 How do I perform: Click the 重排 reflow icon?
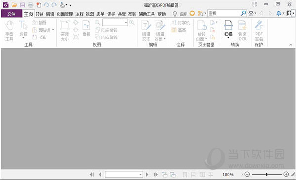[x=86, y=28]
